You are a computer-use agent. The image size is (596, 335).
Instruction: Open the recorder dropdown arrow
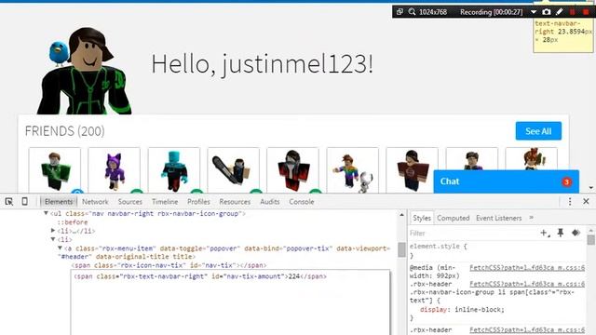click(534, 12)
